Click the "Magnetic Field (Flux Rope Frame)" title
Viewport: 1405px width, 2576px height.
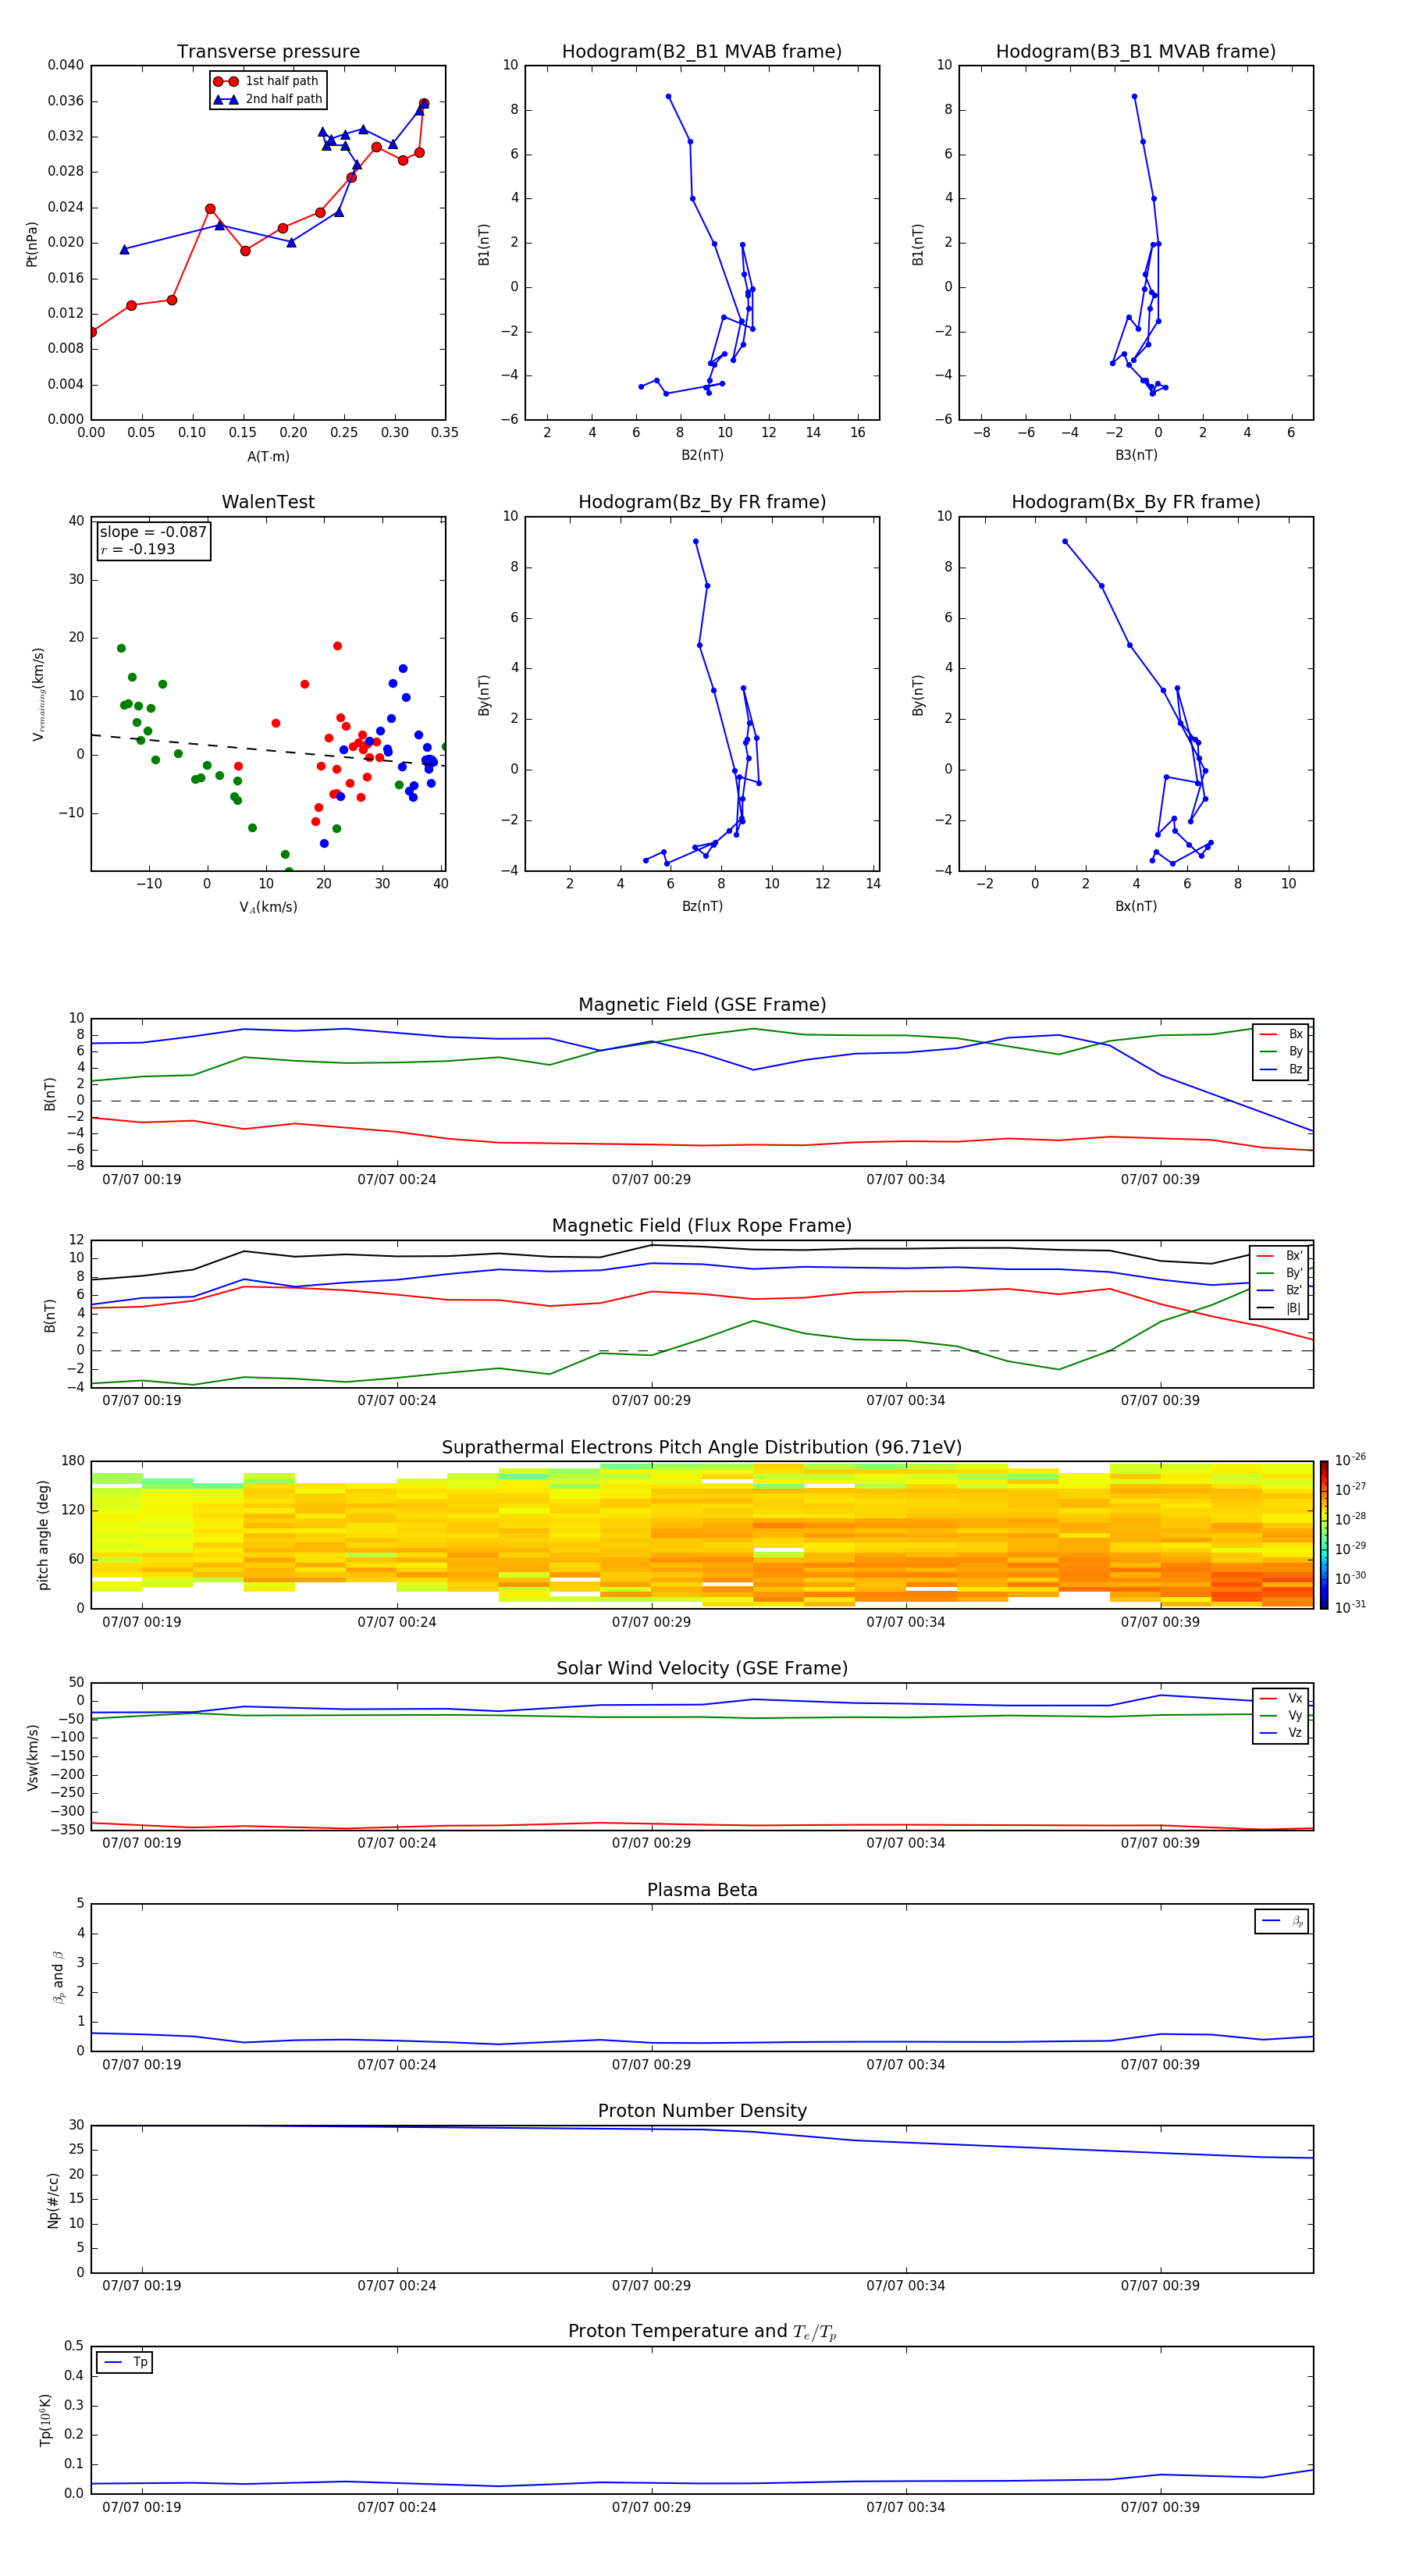702,1226
